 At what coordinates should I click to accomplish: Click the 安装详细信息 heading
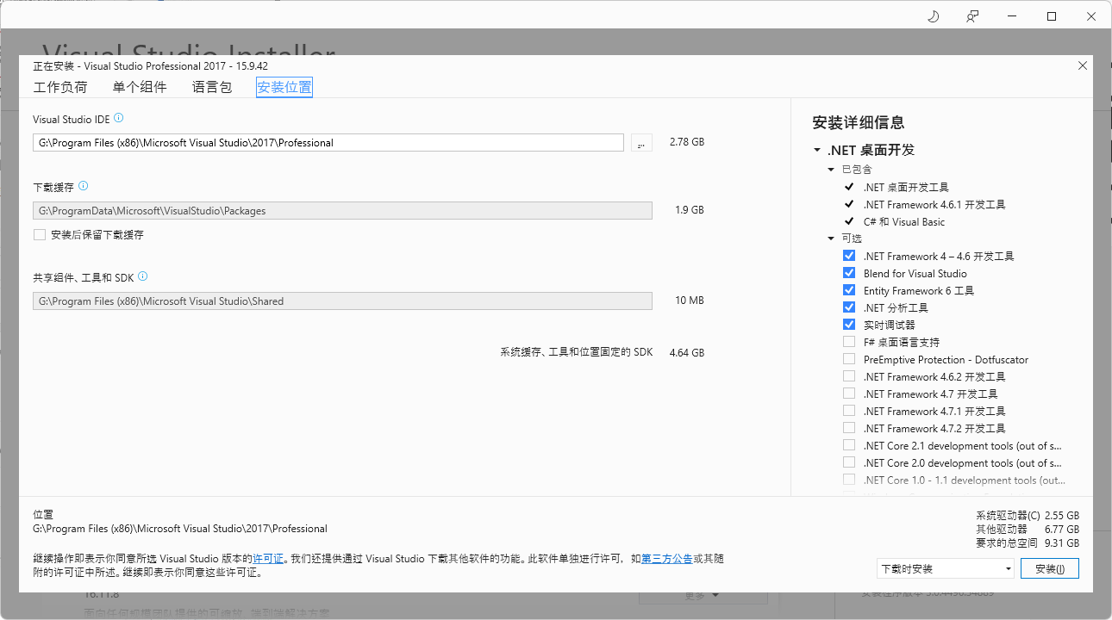[859, 122]
